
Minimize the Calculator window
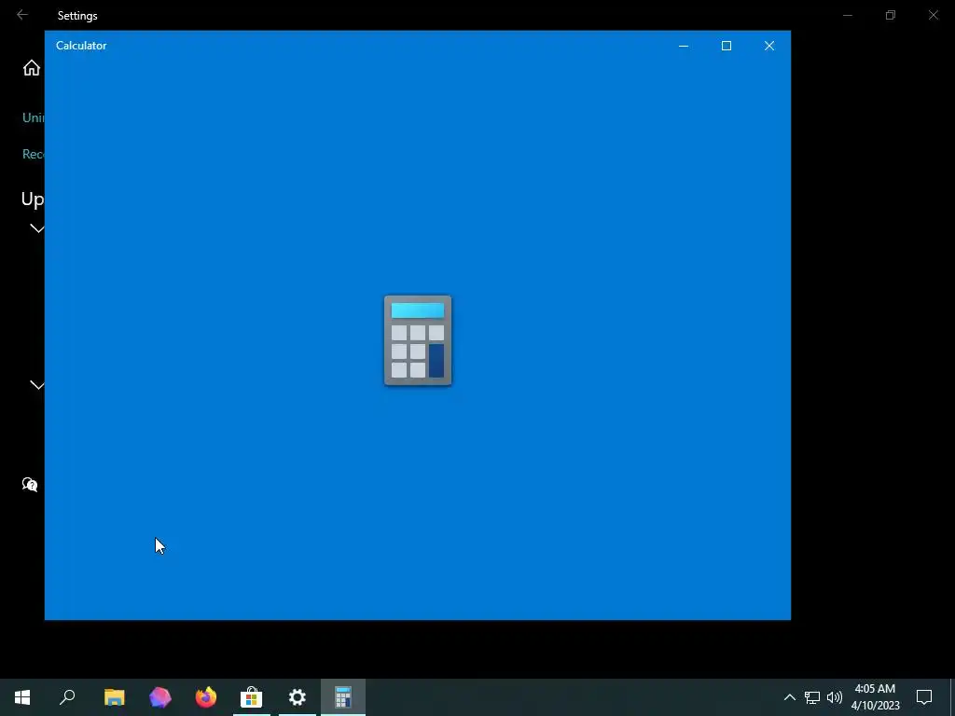tap(684, 46)
